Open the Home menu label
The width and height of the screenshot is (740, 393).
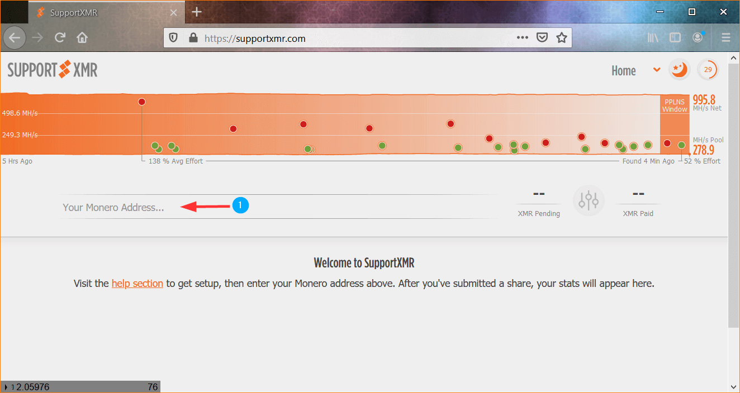(624, 71)
